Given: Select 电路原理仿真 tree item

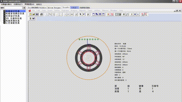Looking at the screenshot, I should tap(13, 21).
